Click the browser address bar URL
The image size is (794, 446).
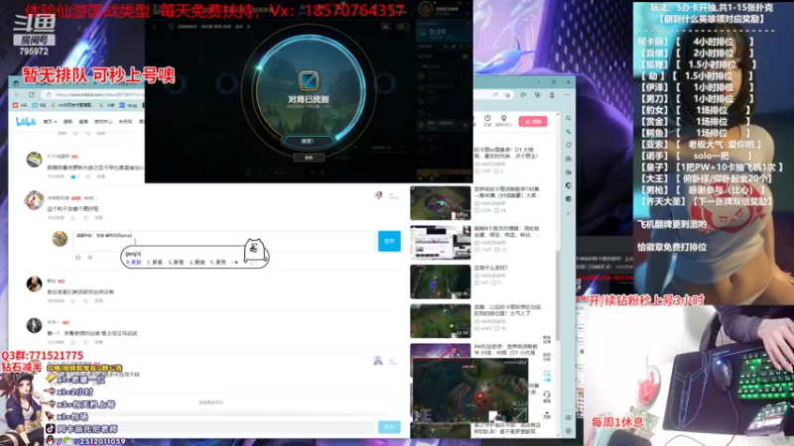point(98,94)
